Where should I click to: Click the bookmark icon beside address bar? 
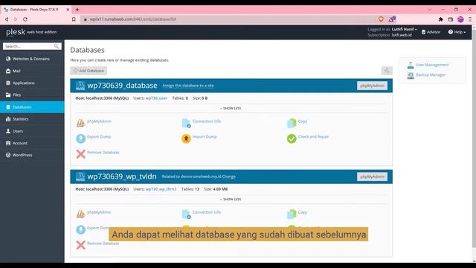74,19
